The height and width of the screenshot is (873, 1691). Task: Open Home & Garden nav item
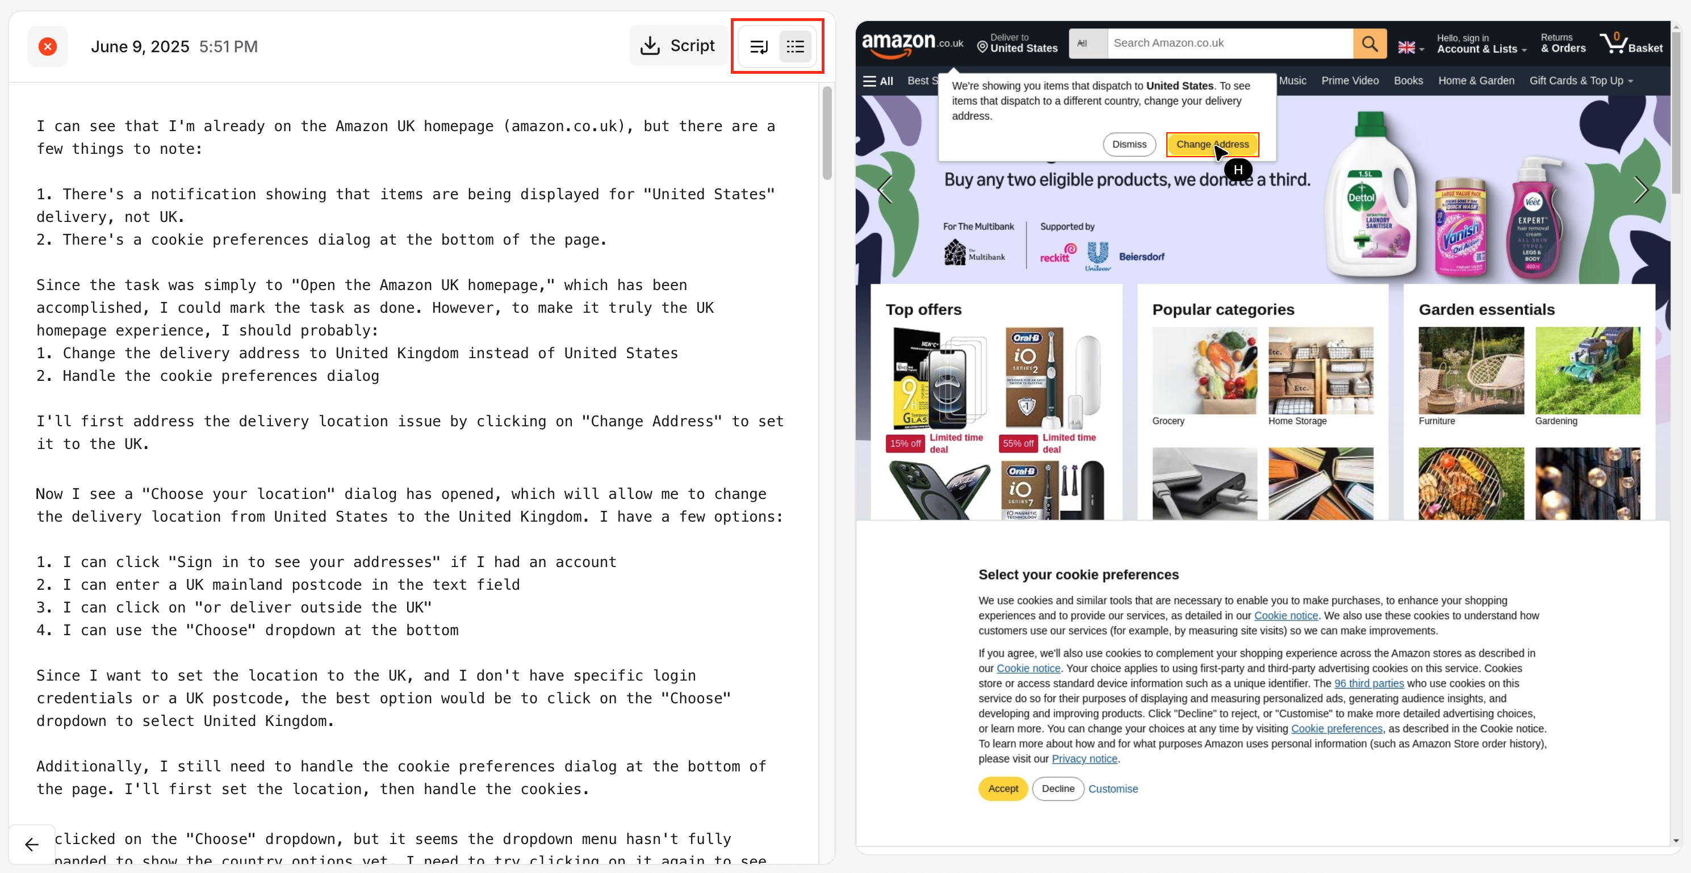1476,81
